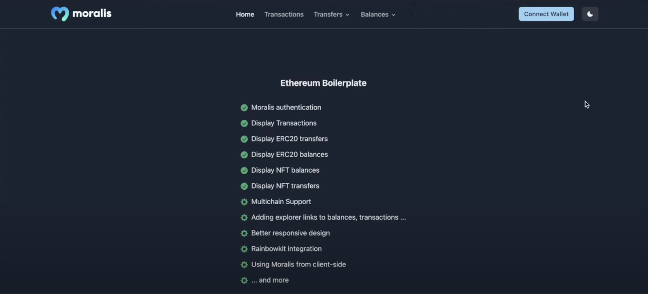
Task: Click gear icon beside Using Moralis from client-side
Action: 244,265
